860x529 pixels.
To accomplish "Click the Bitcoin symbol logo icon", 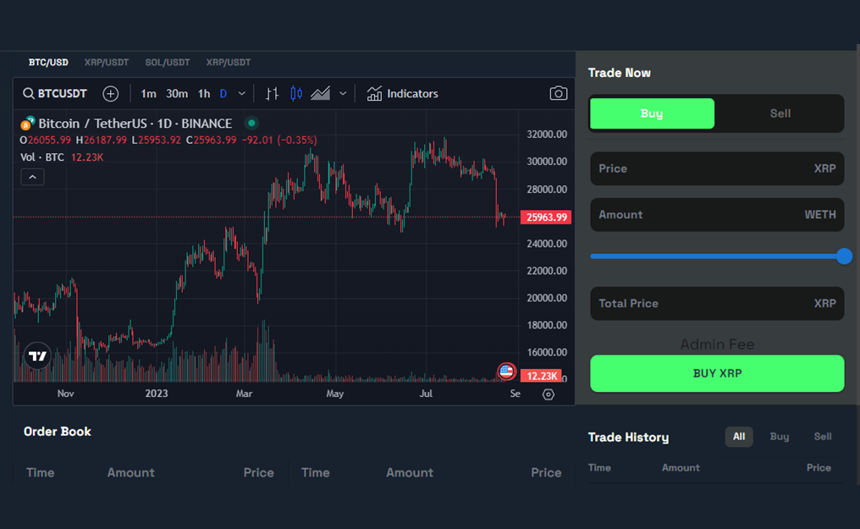I will pyautogui.click(x=27, y=123).
